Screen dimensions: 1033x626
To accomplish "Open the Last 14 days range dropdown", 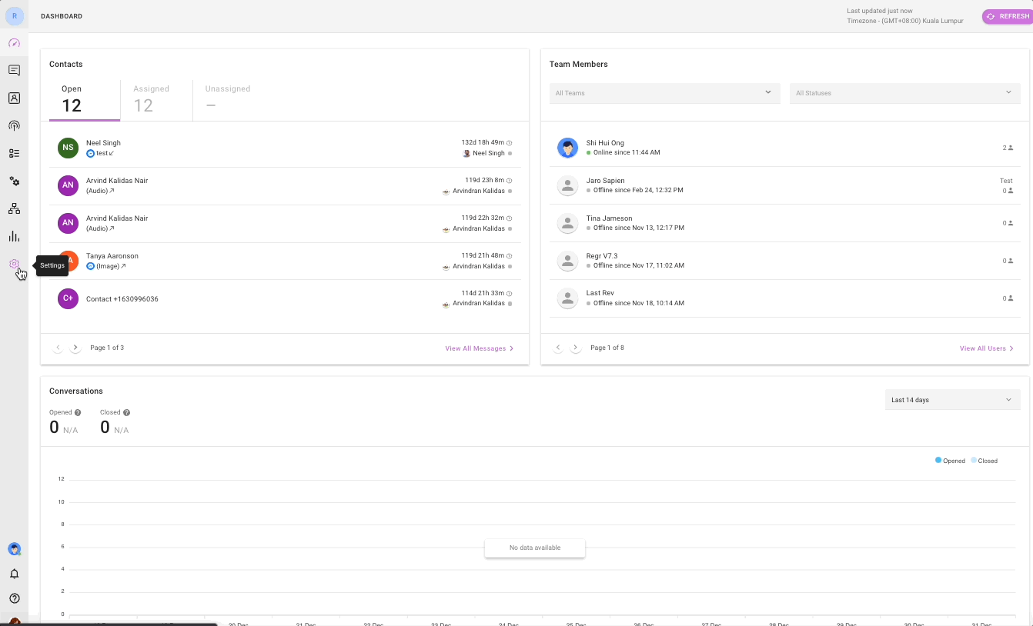I will tap(952, 400).
